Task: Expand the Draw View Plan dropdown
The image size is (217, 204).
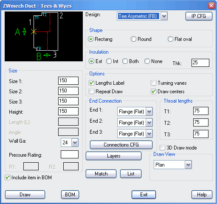Action: [x=188, y=165]
